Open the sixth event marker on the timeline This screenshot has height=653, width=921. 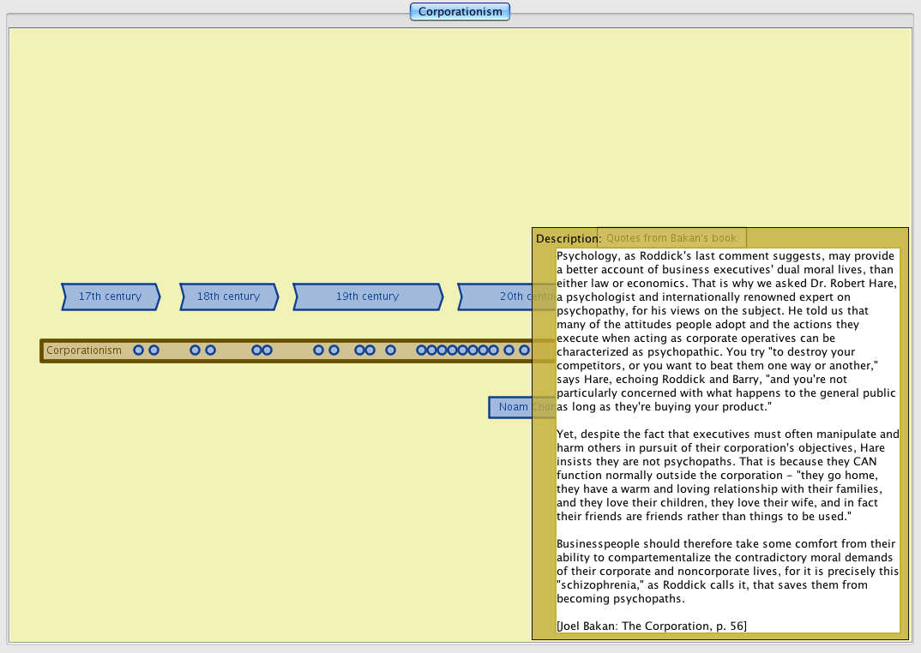point(268,350)
